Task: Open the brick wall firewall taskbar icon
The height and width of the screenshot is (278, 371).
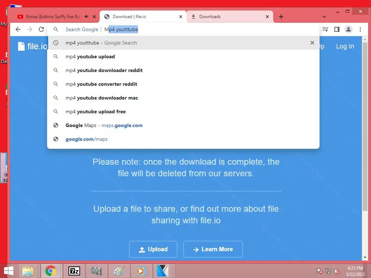Action: [x=96, y=271]
